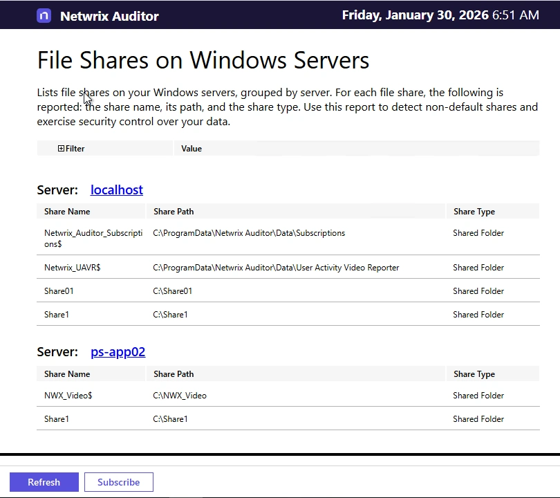The width and height of the screenshot is (560, 498).
Task: Click Shared Folder type for NWX_Video$ row
Action: [x=478, y=396]
